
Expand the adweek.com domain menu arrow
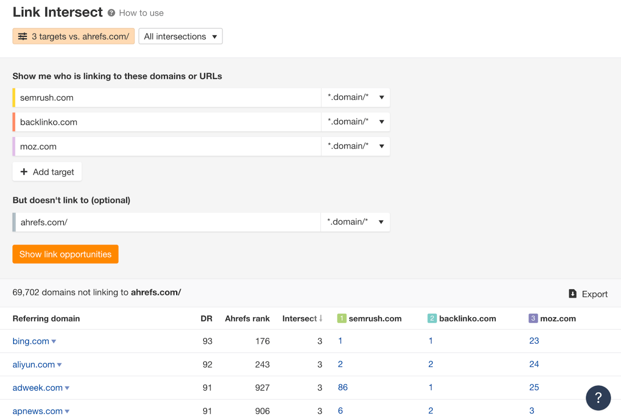point(67,388)
